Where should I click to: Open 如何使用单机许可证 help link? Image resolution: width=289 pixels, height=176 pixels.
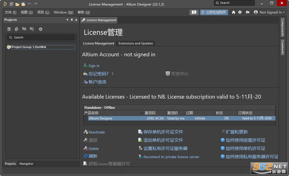(x=246, y=148)
